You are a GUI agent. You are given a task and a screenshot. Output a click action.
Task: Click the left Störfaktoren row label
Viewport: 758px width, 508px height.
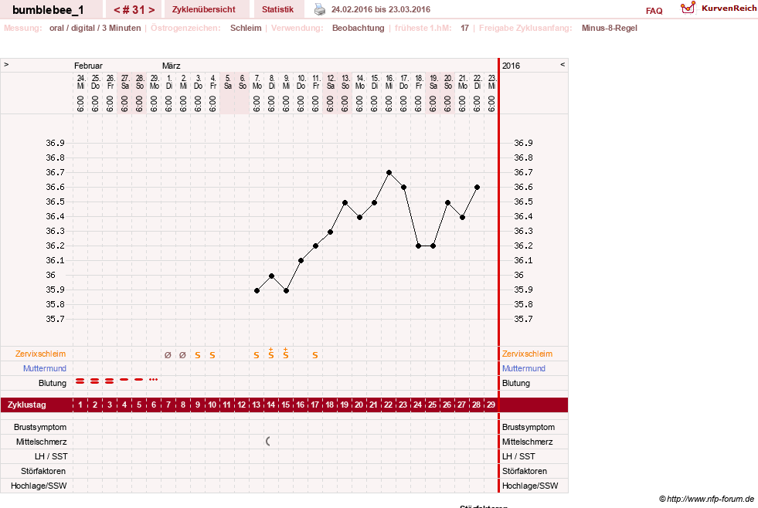click(43, 471)
